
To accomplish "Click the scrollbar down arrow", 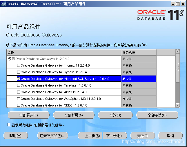I will click(x=178, y=105).
